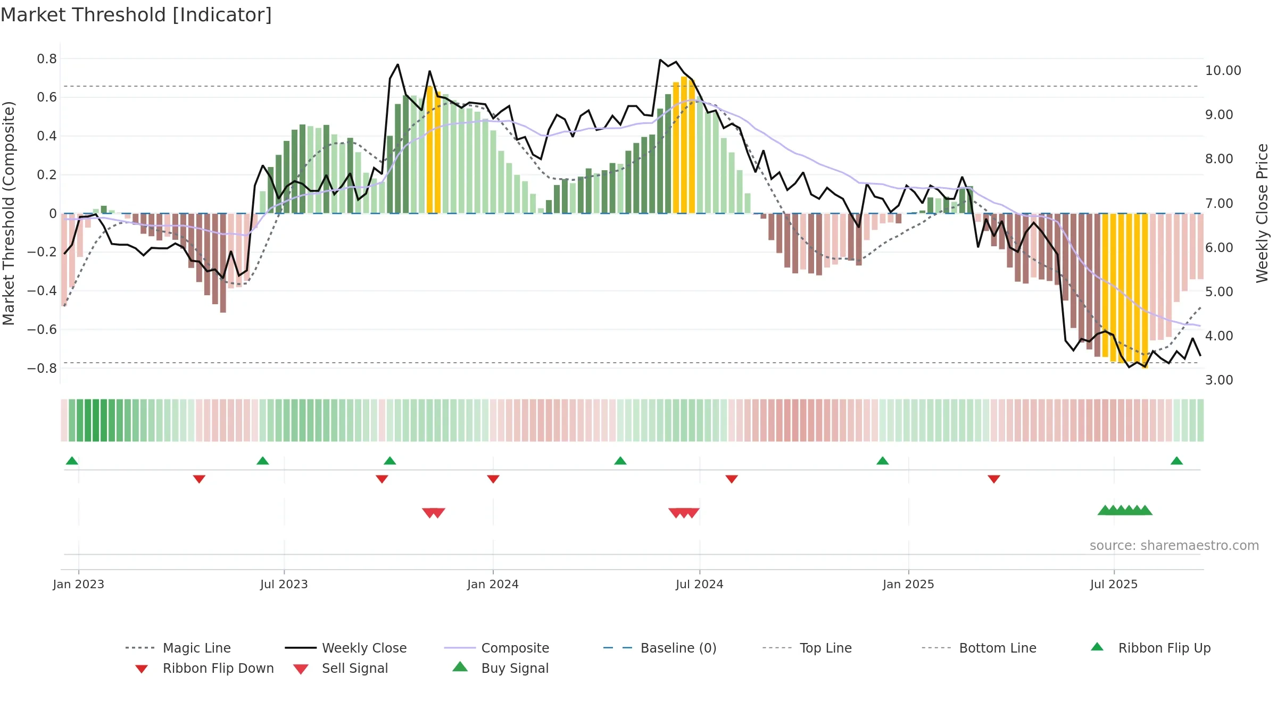Click the Market Threshold (Composite) axis title
Viewport: 1277px width, 718px height.
point(9,213)
